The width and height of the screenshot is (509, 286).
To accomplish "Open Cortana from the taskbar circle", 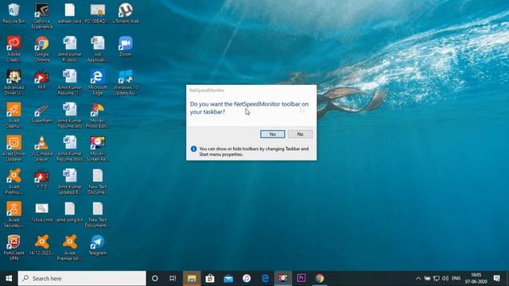I will click(155, 278).
